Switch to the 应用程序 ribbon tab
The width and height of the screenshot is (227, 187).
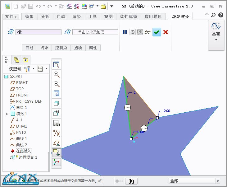(x=153, y=16)
